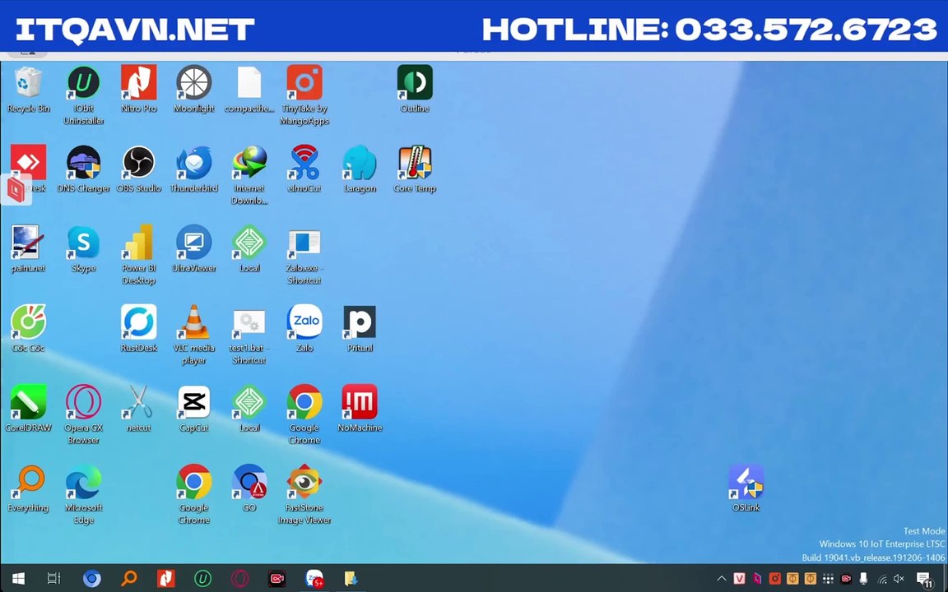Launch Microsoft Edge from the desktop

click(83, 494)
